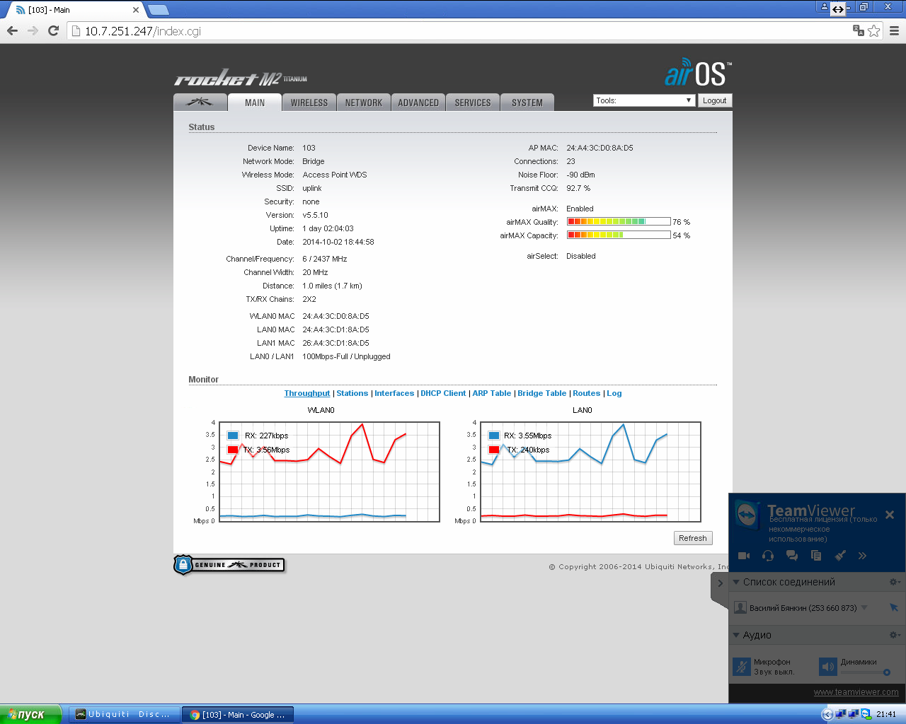Open the Stations monitor link
This screenshot has width=906, height=724.
point(352,393)
